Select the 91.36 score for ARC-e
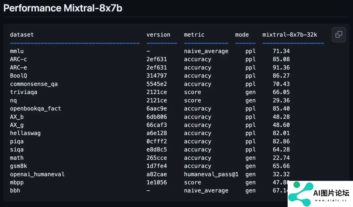This screenshot has height=207, width=353. (281, 68)
